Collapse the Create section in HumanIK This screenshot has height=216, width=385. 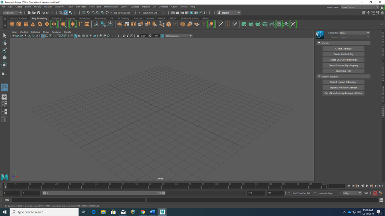[319, 43]
